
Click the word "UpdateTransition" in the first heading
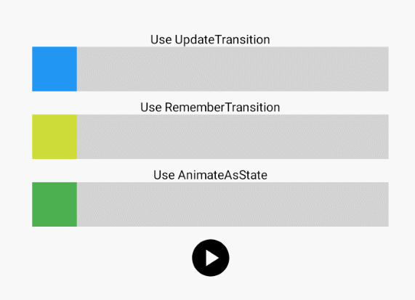(x=222, y=40)
